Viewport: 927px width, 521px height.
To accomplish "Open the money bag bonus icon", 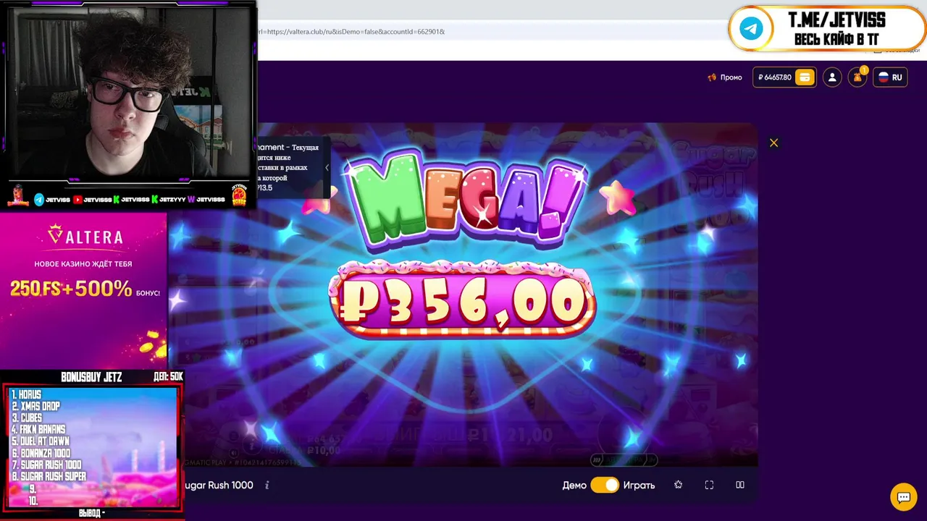I will pyautogui.click(x=857, y=77).
